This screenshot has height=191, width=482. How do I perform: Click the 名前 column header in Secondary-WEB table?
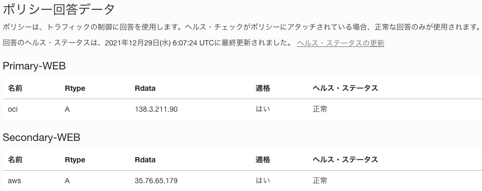point(15,160)
